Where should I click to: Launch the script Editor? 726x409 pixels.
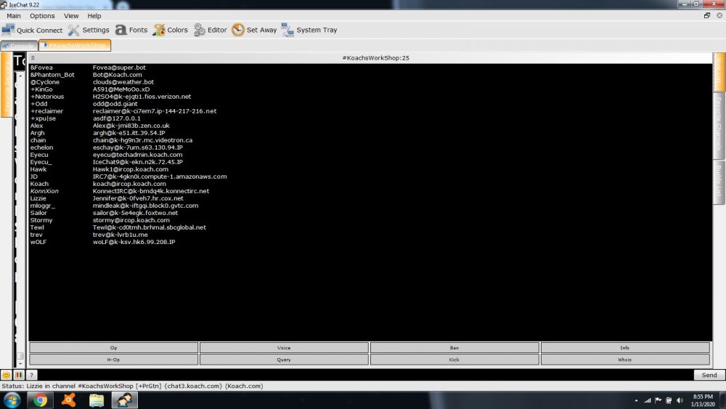[200, 30]
